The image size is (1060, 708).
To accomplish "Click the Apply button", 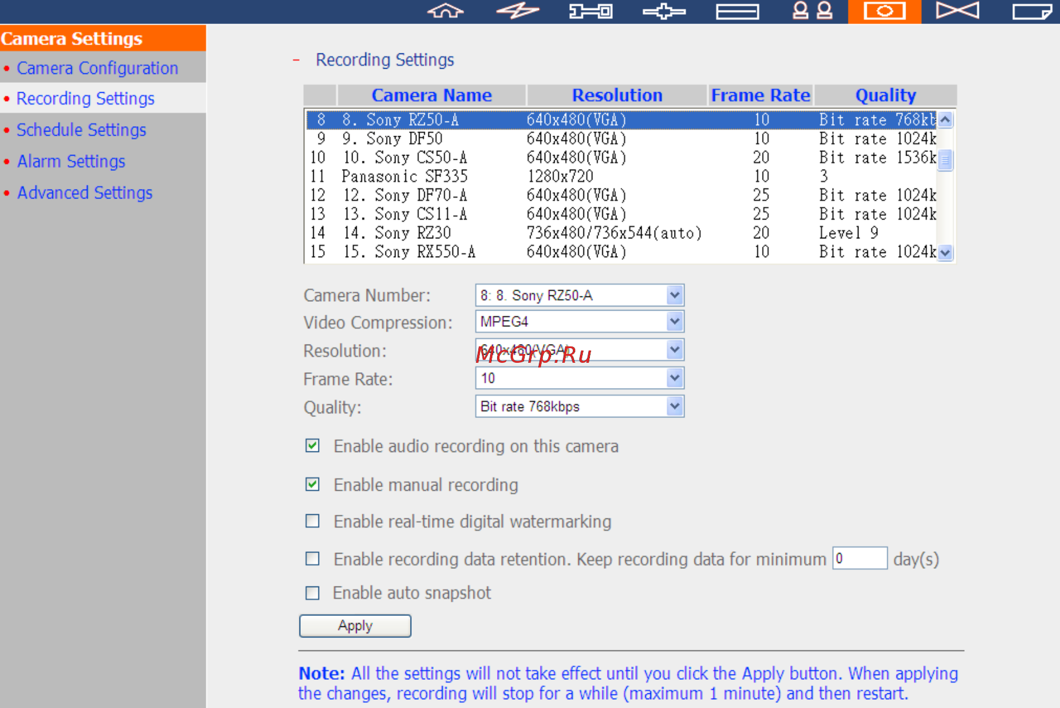I will 355,626.
